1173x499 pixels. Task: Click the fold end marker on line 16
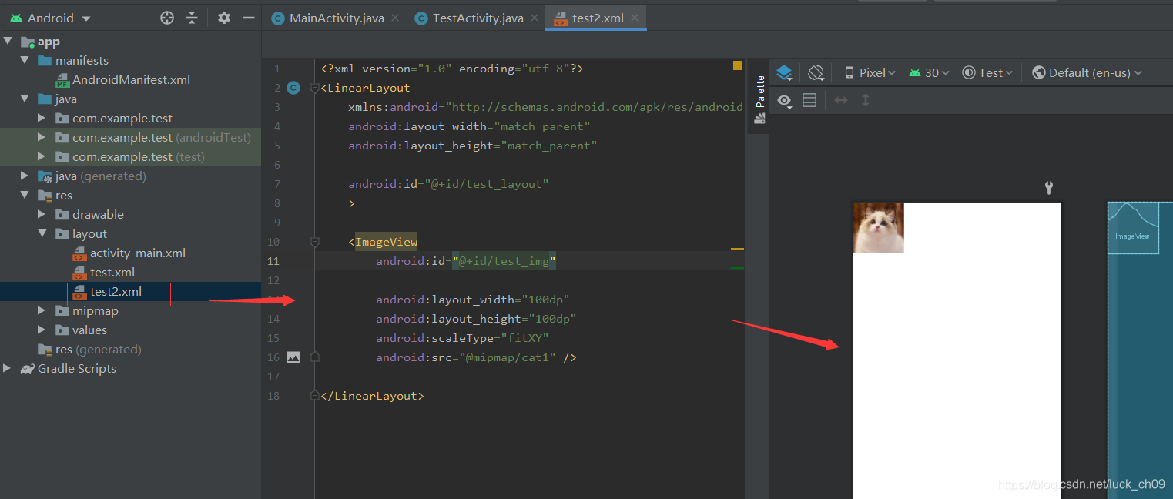coord(314,357)
